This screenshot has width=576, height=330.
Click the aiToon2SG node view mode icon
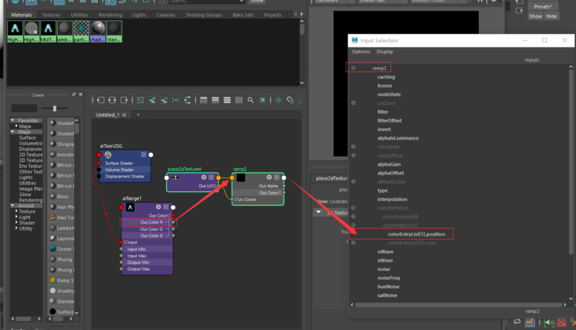click(143, 154)
